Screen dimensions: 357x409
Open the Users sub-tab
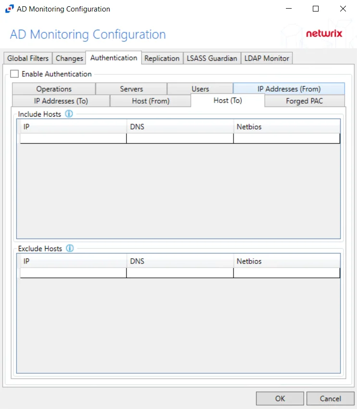tap(200, 89)
